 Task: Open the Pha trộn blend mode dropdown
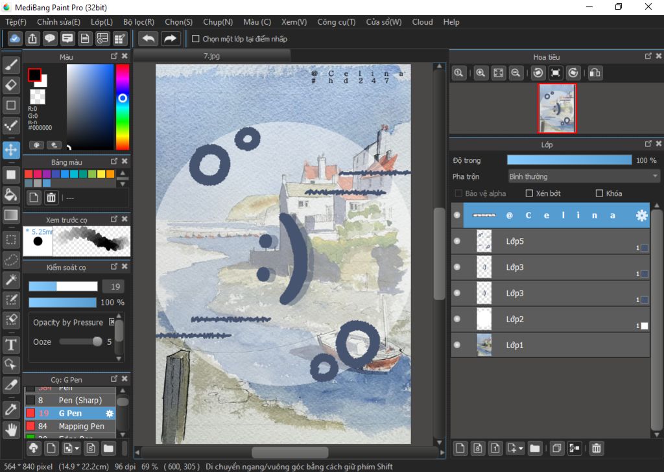(x=584, y=176)
